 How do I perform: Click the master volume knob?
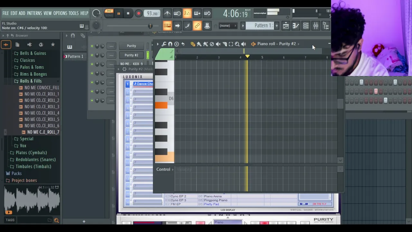pyautogui.click(x=96, y=13)
